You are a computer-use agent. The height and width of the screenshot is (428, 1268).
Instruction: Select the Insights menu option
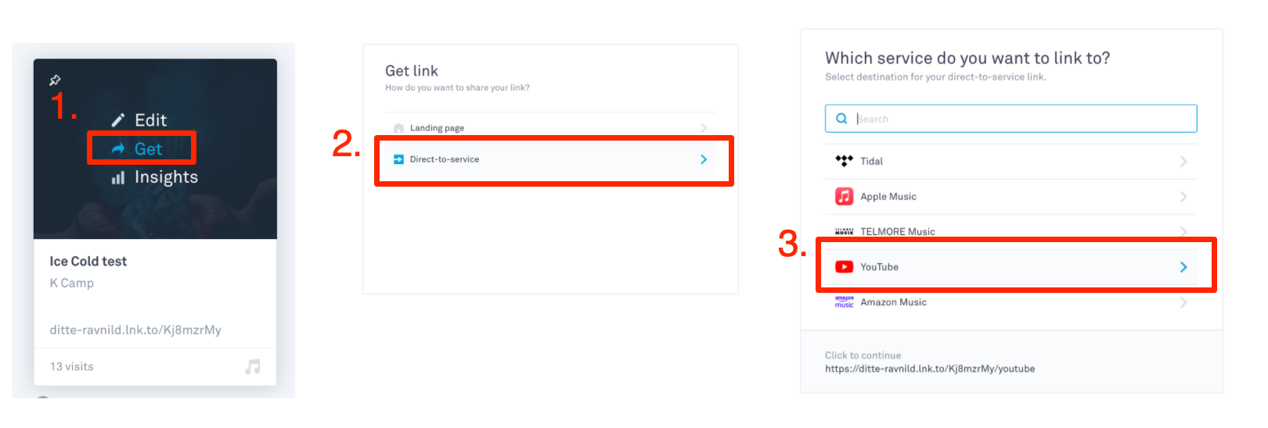click(x=166, y=177)
